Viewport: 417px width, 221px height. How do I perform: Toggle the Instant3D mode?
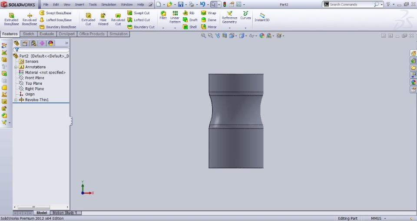[x=262, y=17]
